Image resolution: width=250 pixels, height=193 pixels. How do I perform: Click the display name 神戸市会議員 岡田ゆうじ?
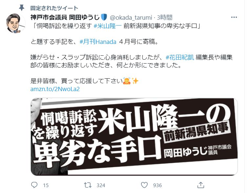[x=65, y=17]
